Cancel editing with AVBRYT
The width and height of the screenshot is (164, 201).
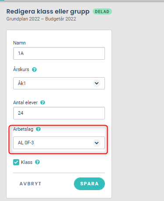[31, 184]
